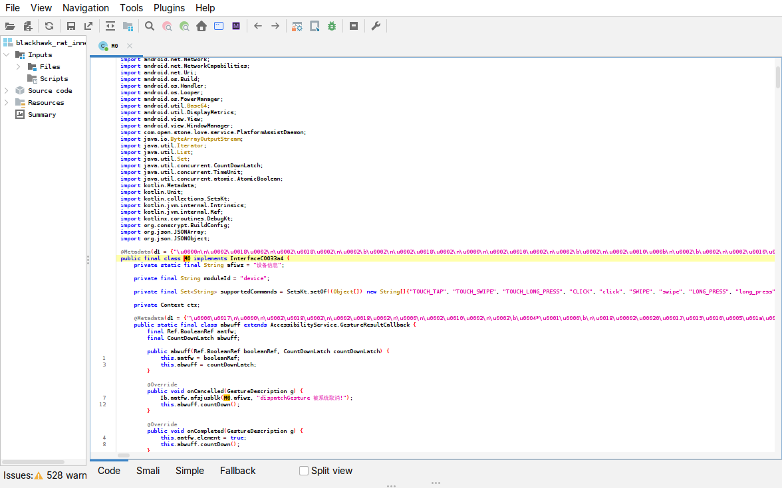Click the add files toolbar icon

(x=28, y=27)
